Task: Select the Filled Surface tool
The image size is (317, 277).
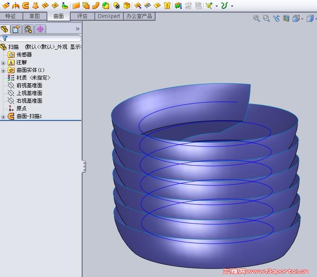Action: (55, 6)
